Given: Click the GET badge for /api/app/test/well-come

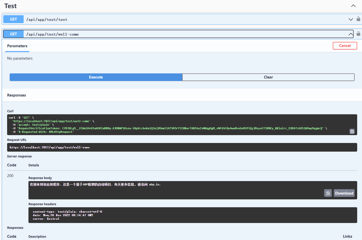Looking at the screenshot, I should point(13,34).
